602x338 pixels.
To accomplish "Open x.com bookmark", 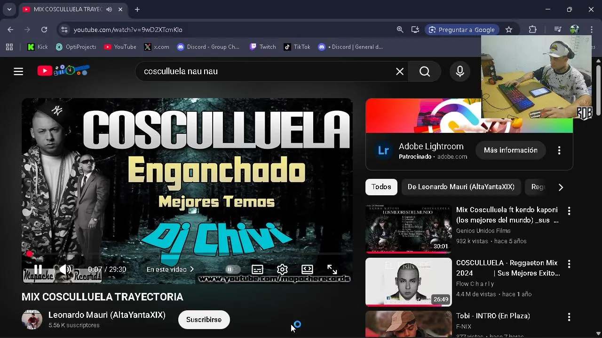I will point(157,47).
